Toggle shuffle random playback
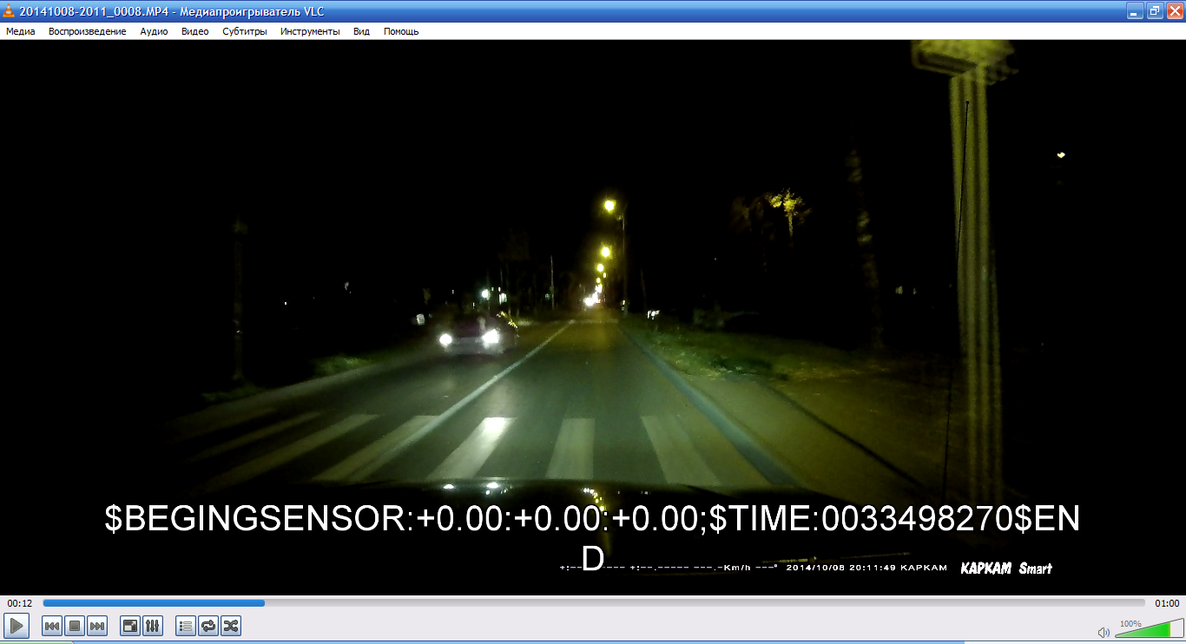This screenshot has width=1186, height=644. coord(231,626)
